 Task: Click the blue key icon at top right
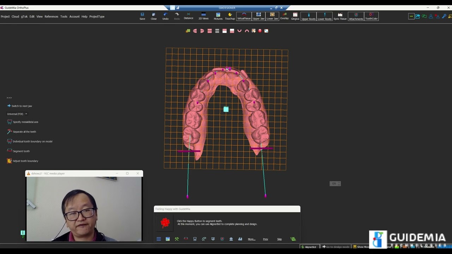click(444, 16)
